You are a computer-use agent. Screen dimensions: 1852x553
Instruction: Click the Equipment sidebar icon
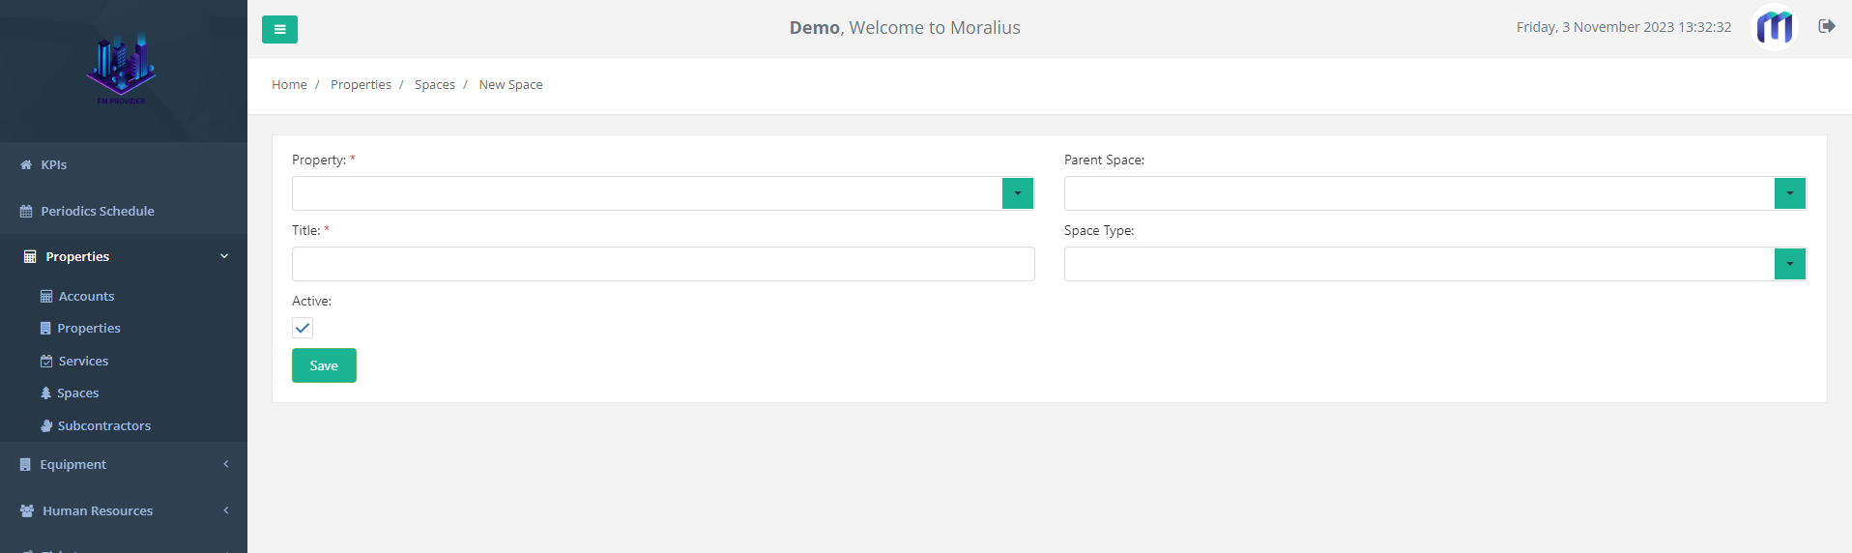[25, 465]
